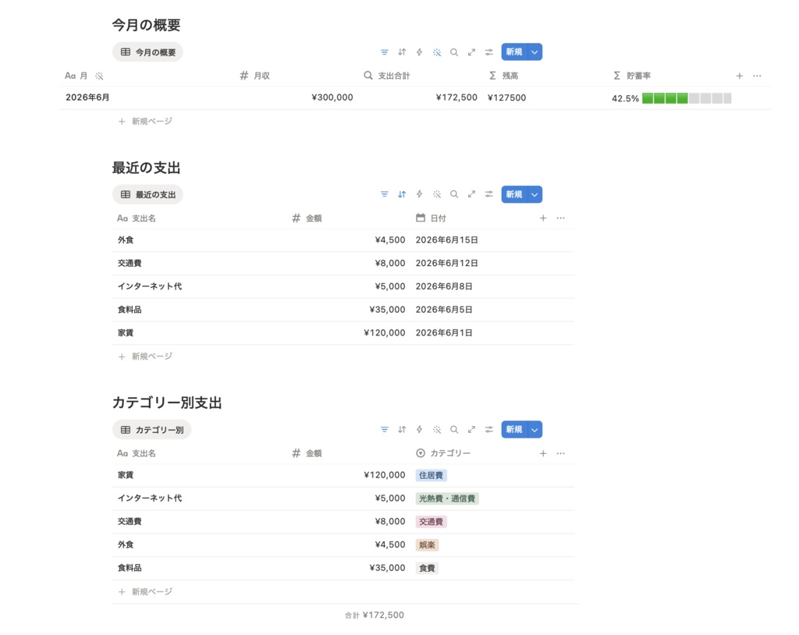Screen dimensions: 799x635
Task: Click ¥300,000 月収 cell
Action: [332, 98]
